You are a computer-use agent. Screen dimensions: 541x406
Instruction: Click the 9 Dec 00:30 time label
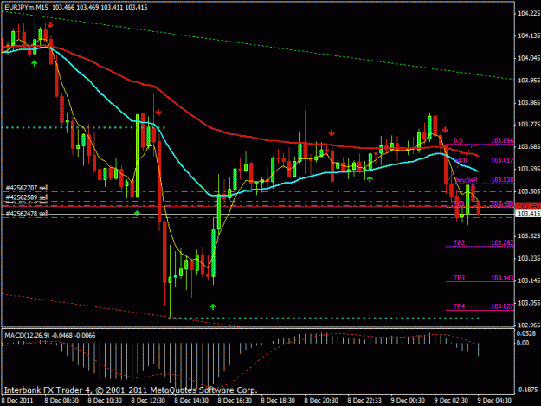(x=408, y=401)
